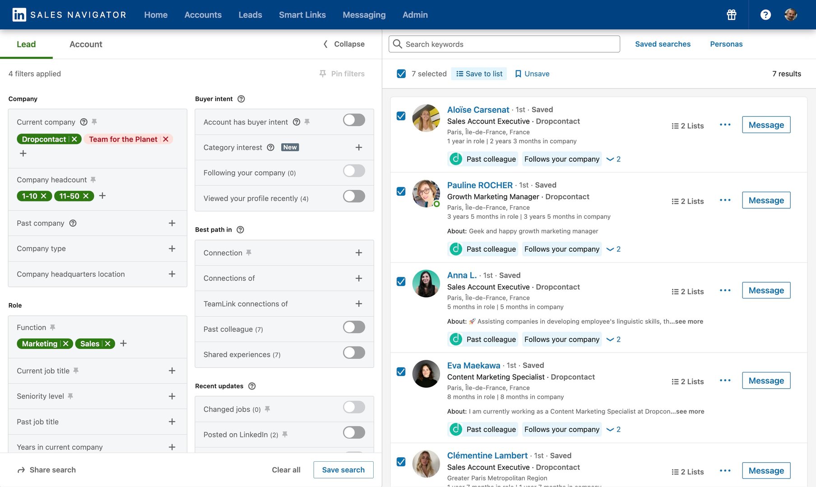Viewport: 816px width, 487px height.
Task: Click the Save search button
Action: point(343,470)
